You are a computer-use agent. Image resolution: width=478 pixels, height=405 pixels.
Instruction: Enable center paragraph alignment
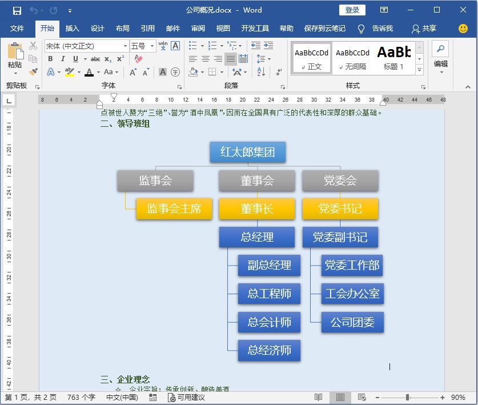click(206, 58)
